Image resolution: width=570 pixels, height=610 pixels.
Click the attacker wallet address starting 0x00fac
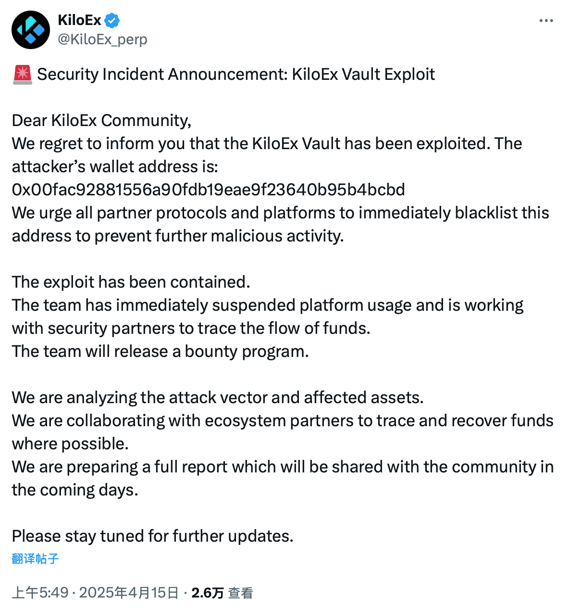208,190
